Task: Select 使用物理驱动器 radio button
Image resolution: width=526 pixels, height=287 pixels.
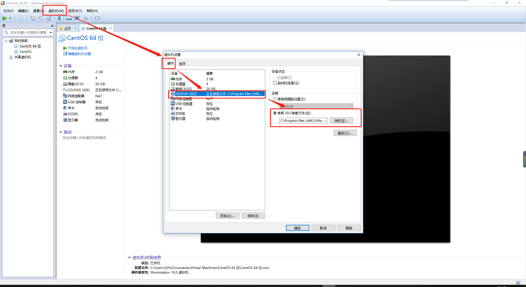Action: (x=275, y=99)
